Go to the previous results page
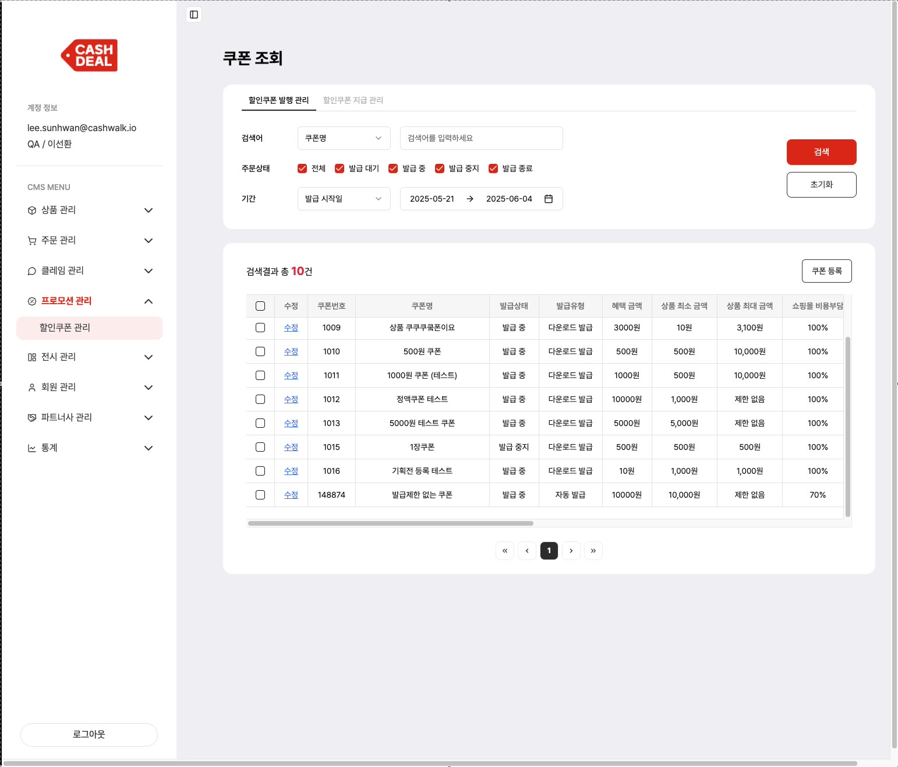Image resolution: width=898 pixels, height=767 pixels. point(526,551)
